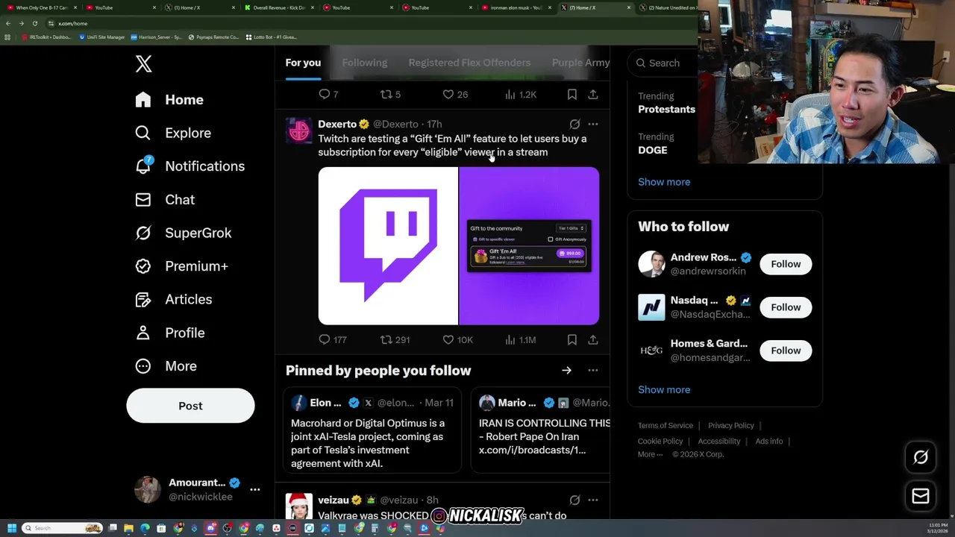The image size is (955, 537).
Task: Open Explore from the sidebar
Action: [173, 133]
